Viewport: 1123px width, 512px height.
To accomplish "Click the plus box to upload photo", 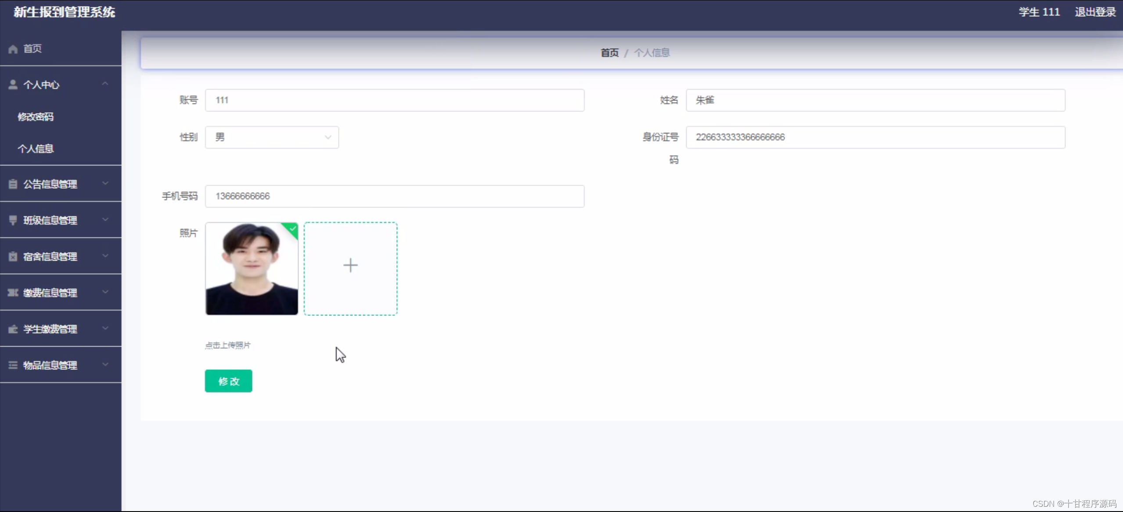I will pos(350,265).
